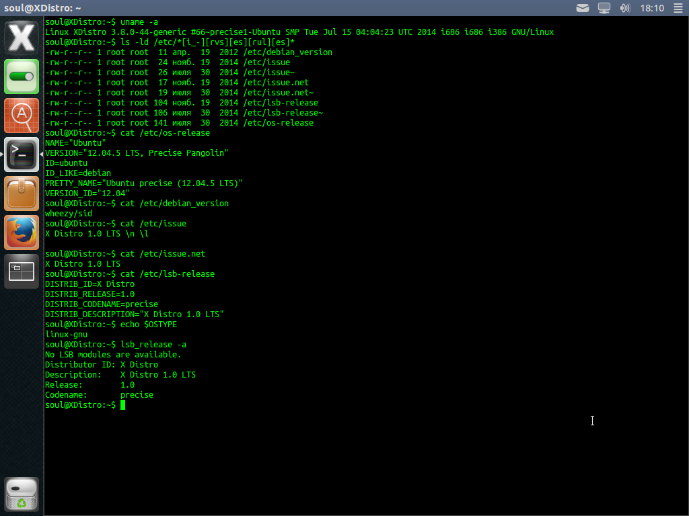Click the Release: 1.0 line
The width and height of the screenshot is (689, 516).
[x=89, y=385]
